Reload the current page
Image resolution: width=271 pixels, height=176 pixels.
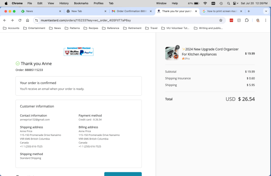(x=20, y=20)
